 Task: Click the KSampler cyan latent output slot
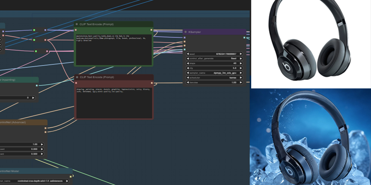click(x=244, y=37)
